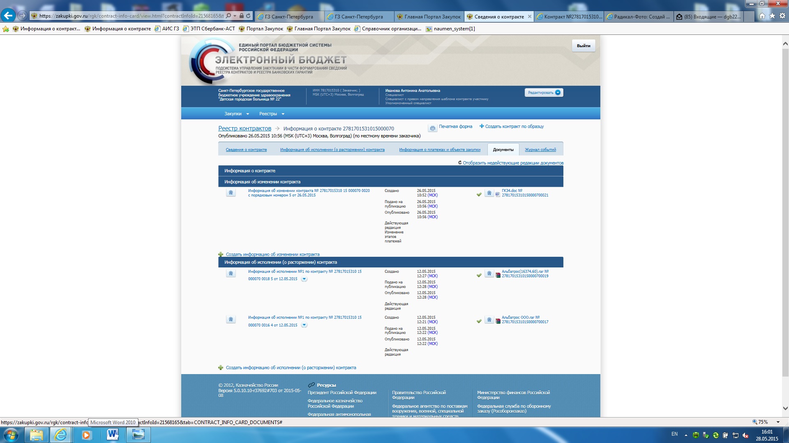Expand execution entry 000070 0016 4 details arrow
The height and width of the screenshot is (443, 789).
point(304,325)
